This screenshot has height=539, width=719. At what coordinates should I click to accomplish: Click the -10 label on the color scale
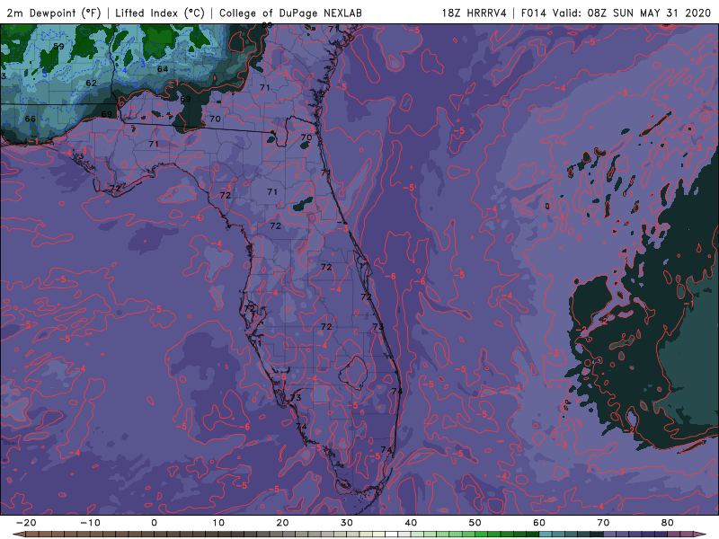point(89,523)
